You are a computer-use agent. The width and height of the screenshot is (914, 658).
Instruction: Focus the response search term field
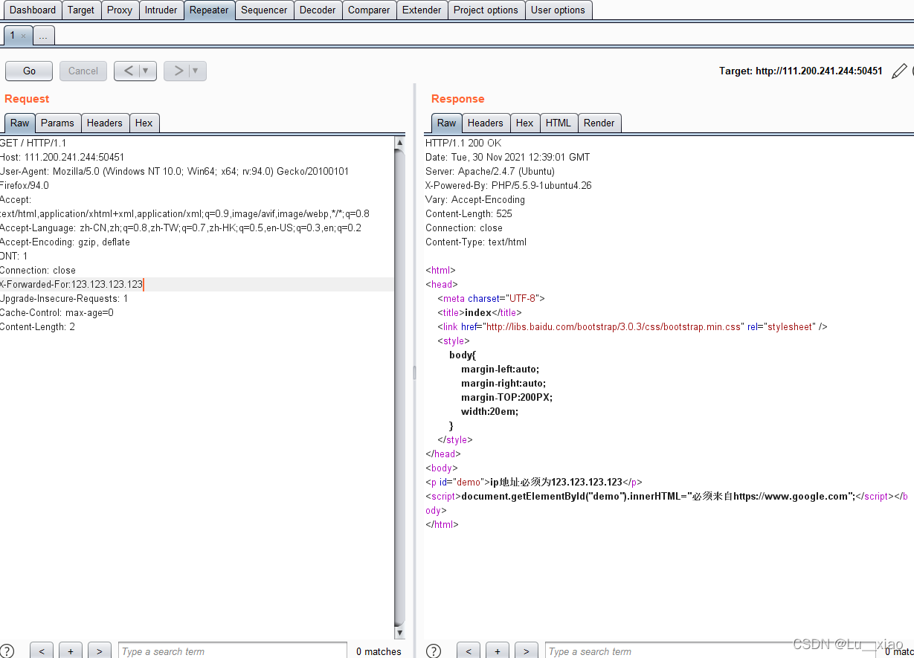710,651
